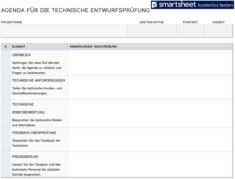235x179 pixels.
Task: Click text 'Lassen Sie den Designer und das'
Action: pyautogui.click(x=36, y=165)
